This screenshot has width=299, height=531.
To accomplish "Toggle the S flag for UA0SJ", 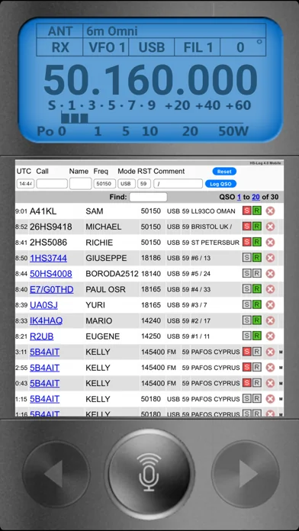I will click(247, 304).
